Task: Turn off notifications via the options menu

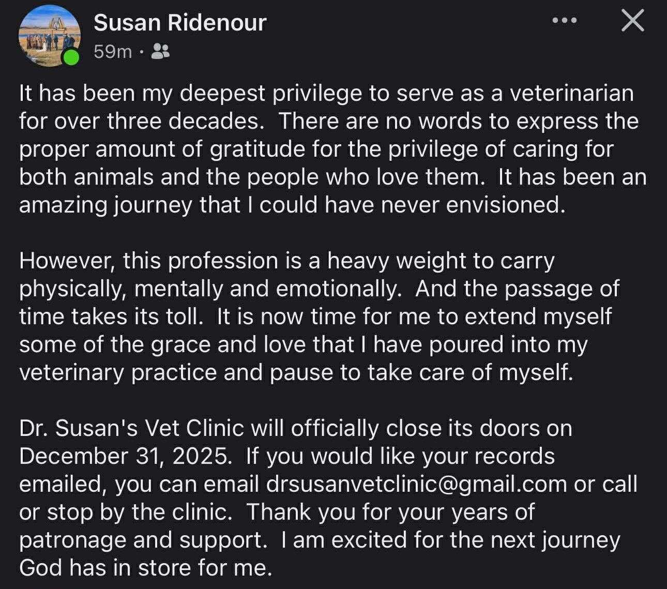Action: click(x=565, y=20)
